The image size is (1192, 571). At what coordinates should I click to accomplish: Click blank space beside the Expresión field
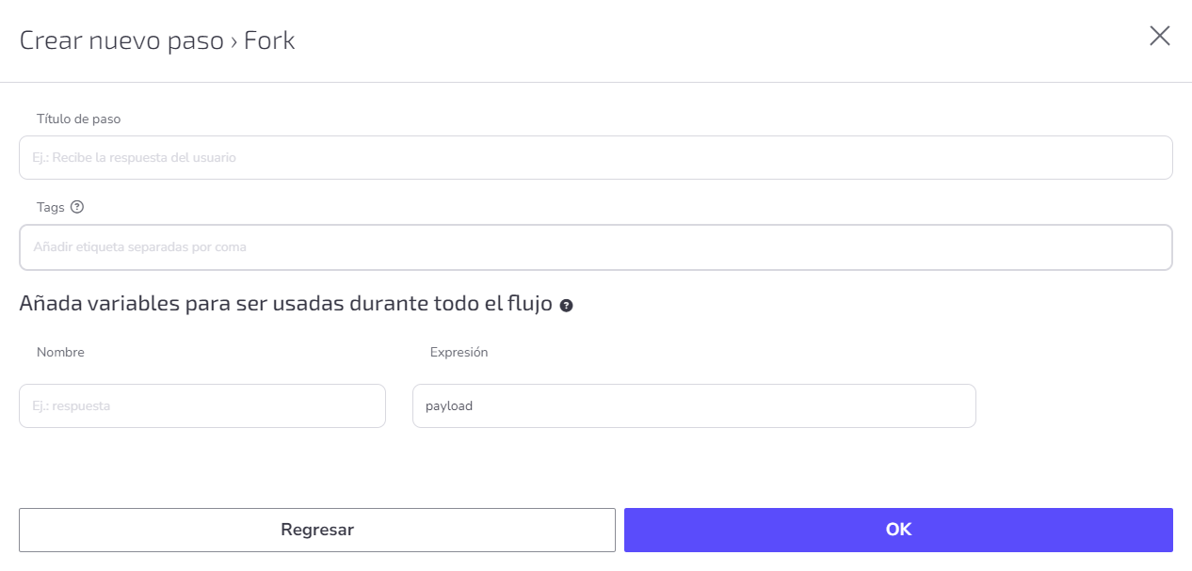[x=1074, y=406]
